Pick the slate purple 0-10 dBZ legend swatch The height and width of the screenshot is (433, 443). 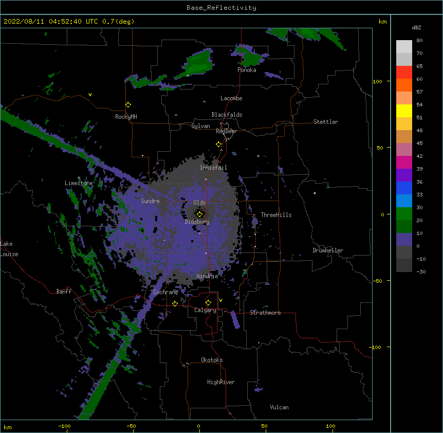click(x=404, y=240)
